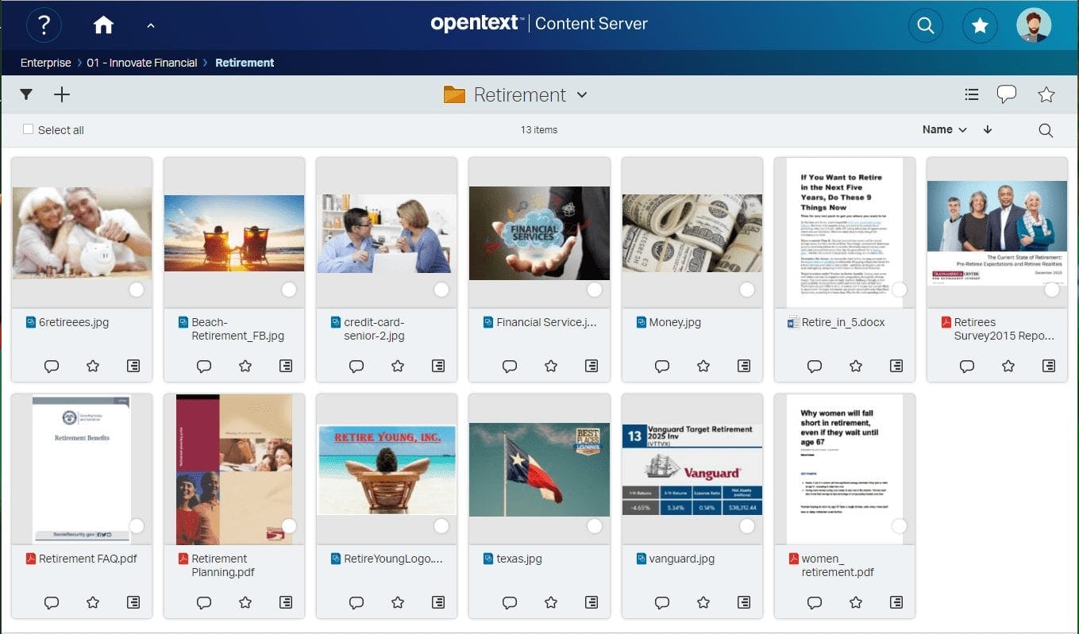
Task: Open the filter panel with the funnel icon
Action: pyautogui.click(x=26, y=94)
